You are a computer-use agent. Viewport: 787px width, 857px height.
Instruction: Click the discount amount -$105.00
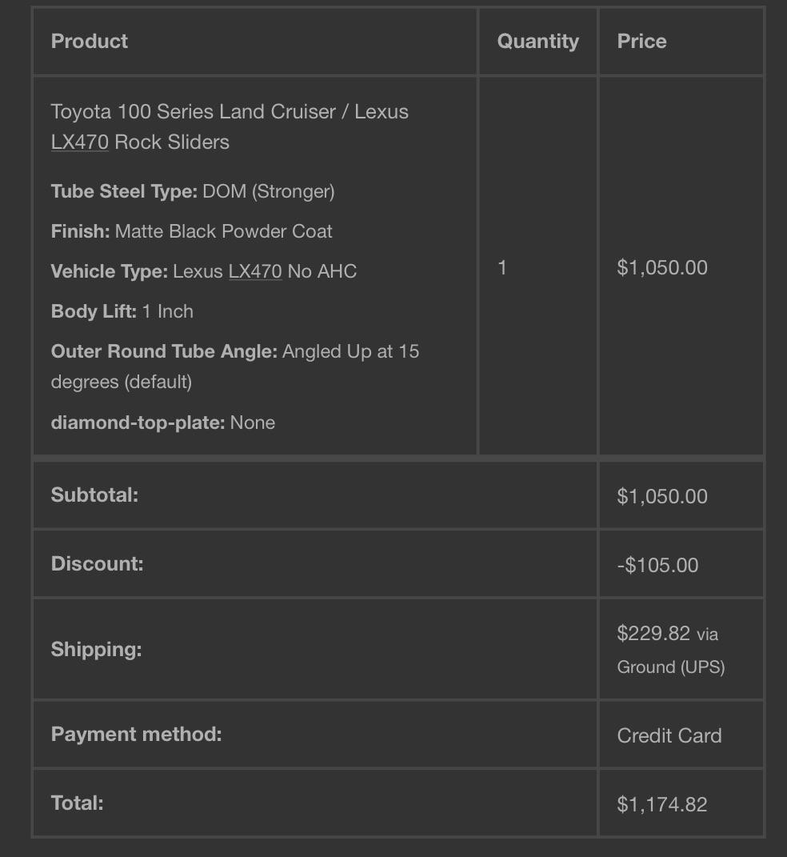click(x=657, y=565)
